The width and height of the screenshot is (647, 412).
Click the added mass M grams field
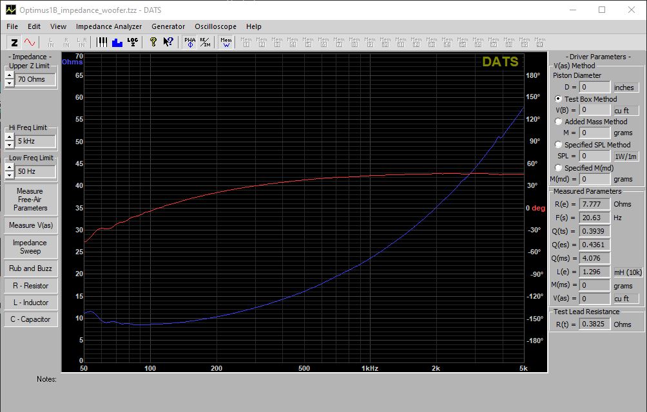point(595,133)
